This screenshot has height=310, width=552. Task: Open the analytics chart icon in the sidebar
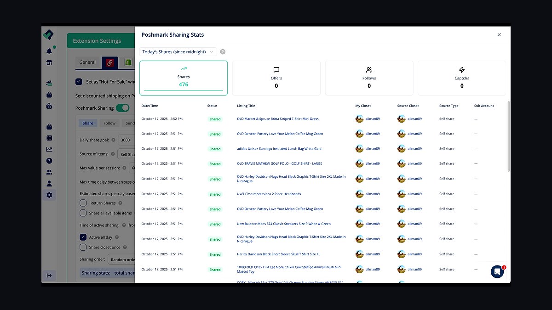coord(49,149)
